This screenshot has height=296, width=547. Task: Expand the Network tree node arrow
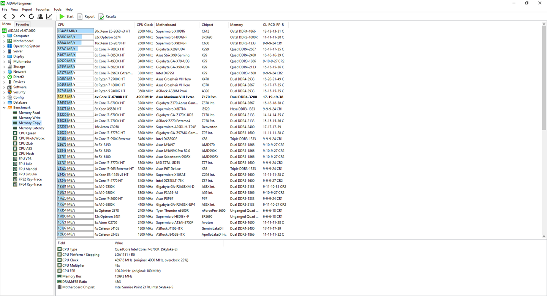click(x=4, y=72)
